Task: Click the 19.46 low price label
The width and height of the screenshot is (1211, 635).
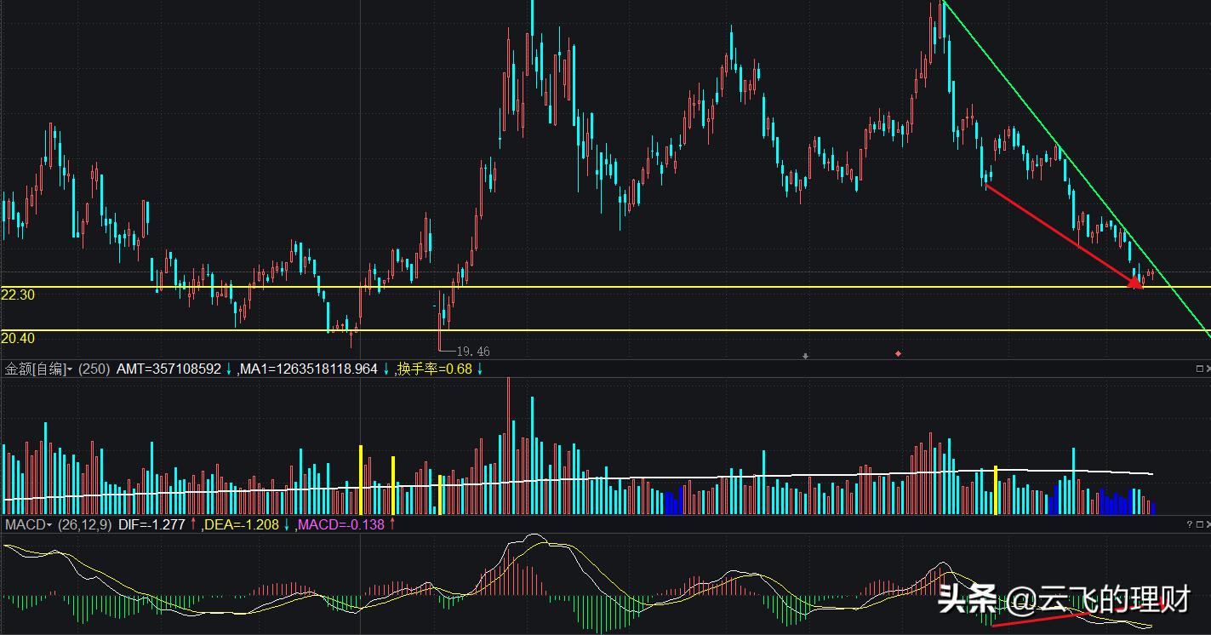Action: [x=473, y=351]
